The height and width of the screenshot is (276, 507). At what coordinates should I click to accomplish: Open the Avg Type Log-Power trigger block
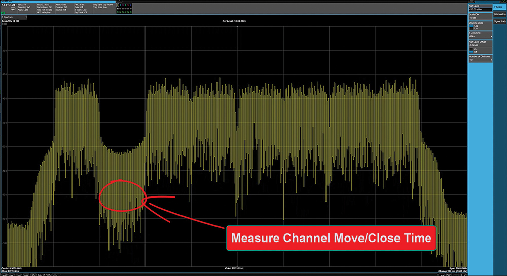pos(103,6)
